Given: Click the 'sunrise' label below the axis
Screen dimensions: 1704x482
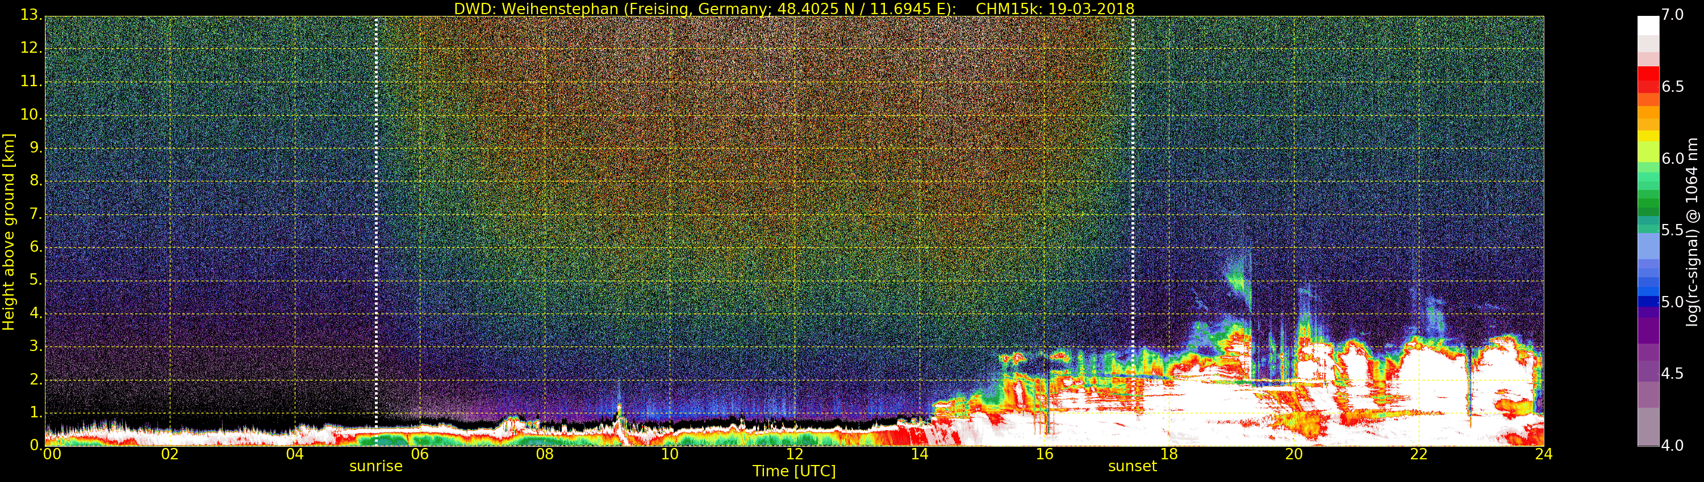Looking at the screenshot, I should (375, 466).
